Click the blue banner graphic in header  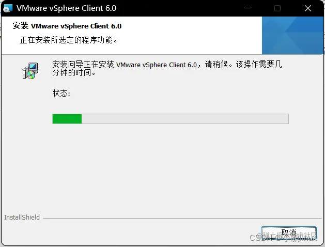[x=292, y=36]
